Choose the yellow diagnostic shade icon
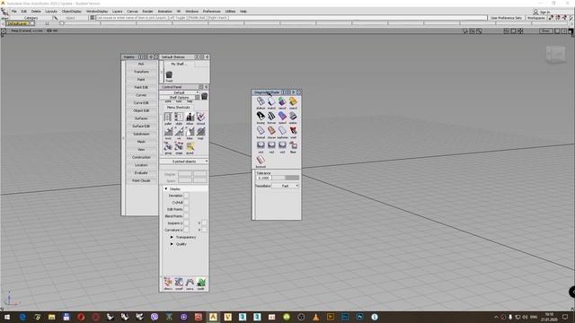Screen dimensions: 575x323 293,101
